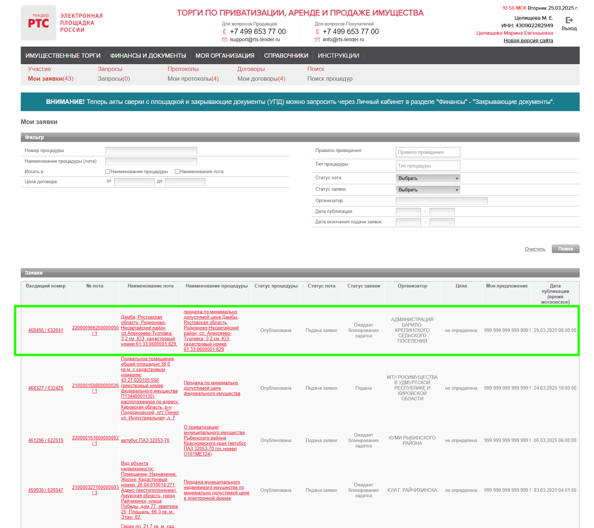Focus 'Дата публикации' start date field
Screen dimensions: 594x528
coord(408,211)
